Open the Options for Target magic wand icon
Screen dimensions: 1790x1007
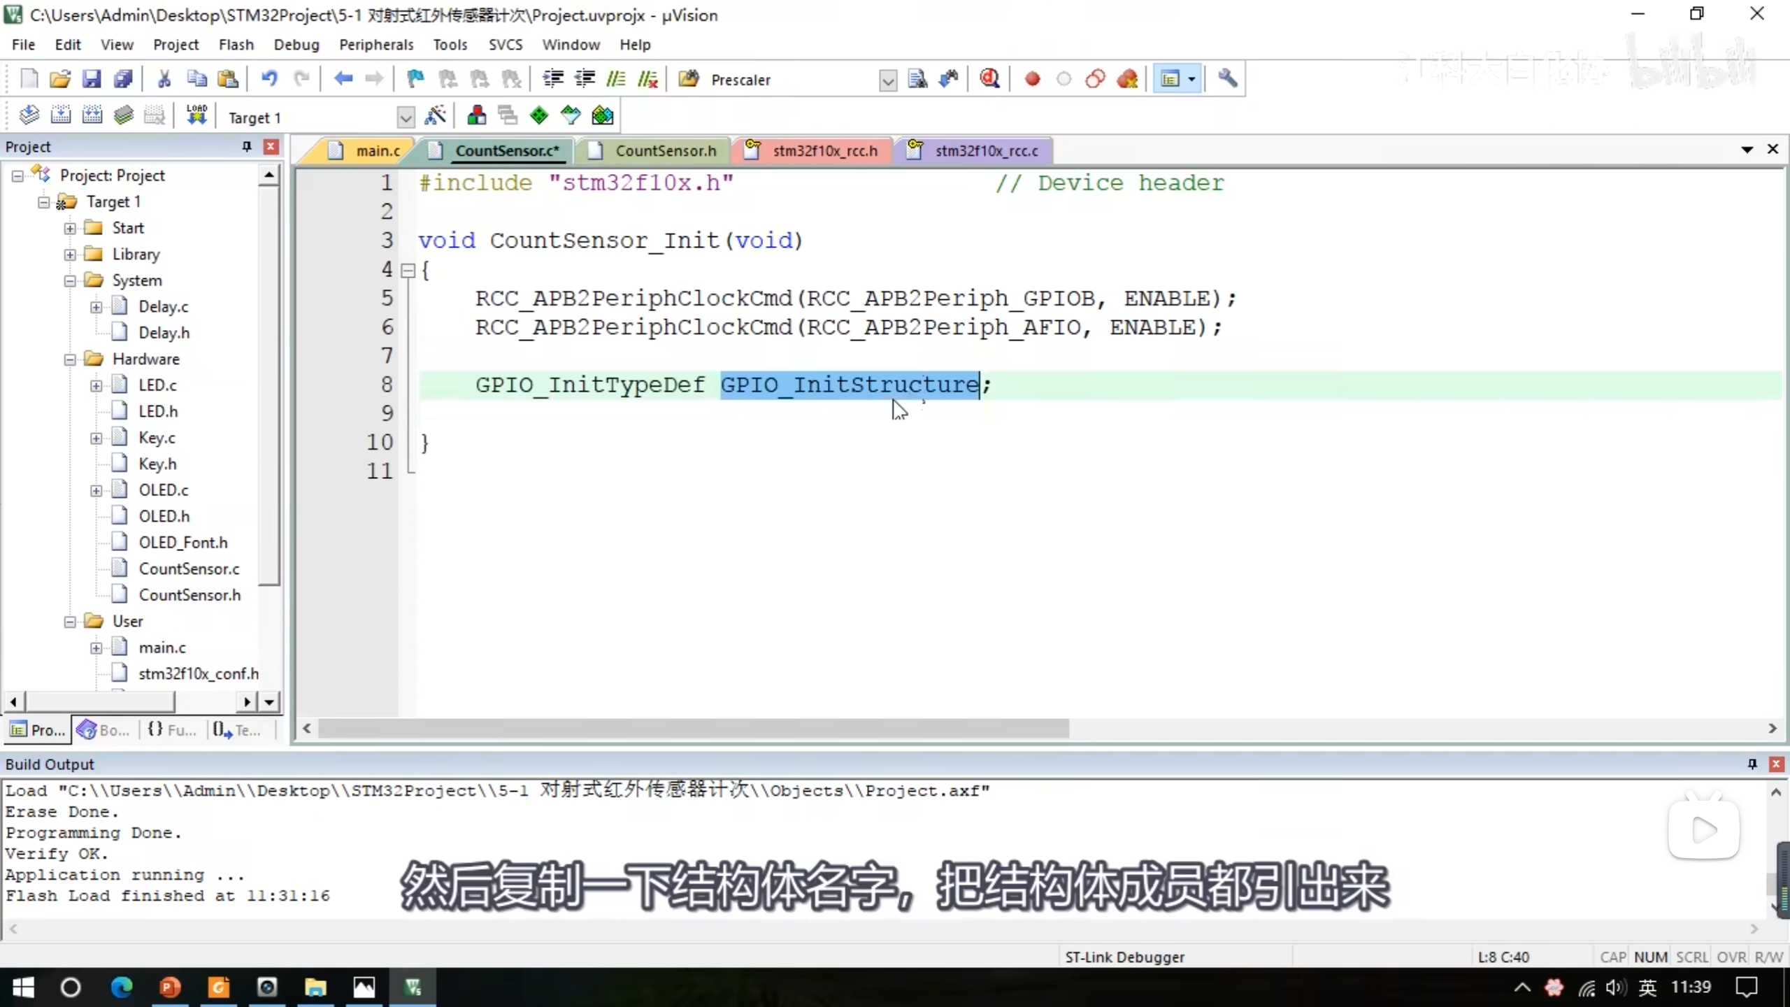tap(435, 115)
